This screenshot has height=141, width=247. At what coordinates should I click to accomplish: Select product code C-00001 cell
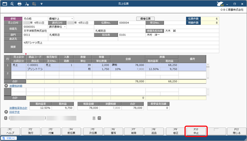35,65
